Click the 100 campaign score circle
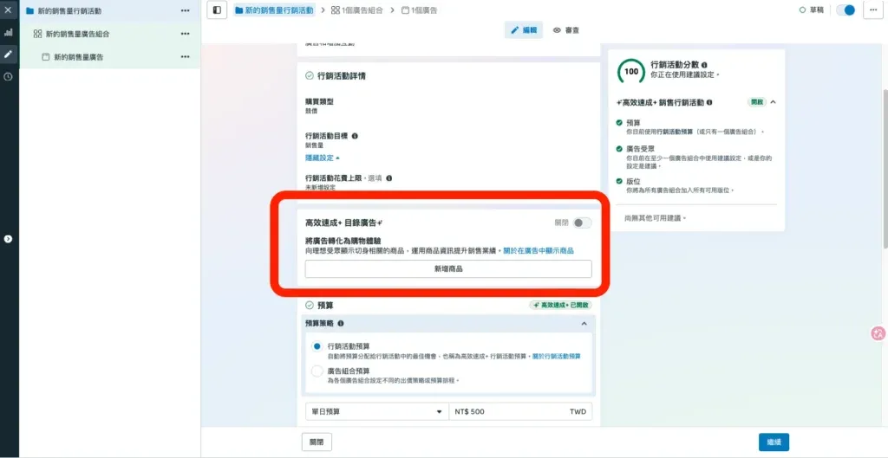Viewport: 888px width, 458px height. (x=631, y=71)
